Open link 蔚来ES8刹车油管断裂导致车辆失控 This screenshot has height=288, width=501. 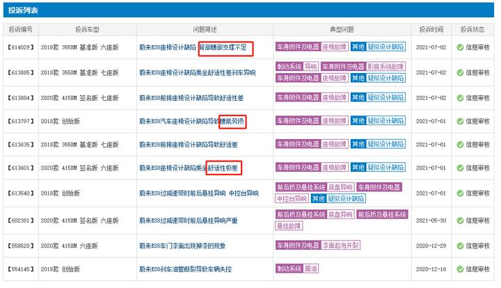click(x=185, y=269)
